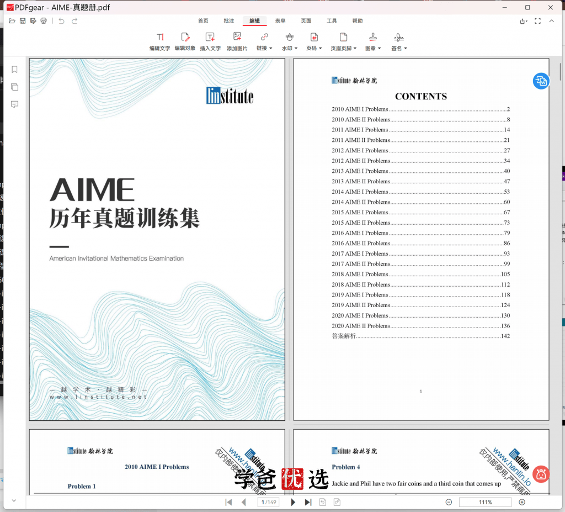This screenshot has height=512, width=565.
Task: Click the 2013 AIME II Problems contents entry
Action: (x=420, y=182)
